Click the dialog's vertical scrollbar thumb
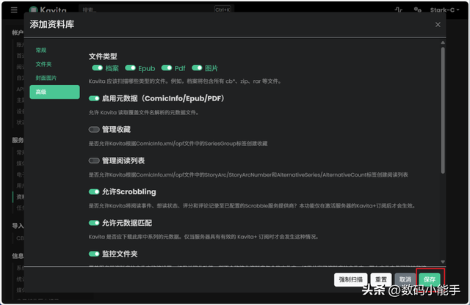This screenshot has height=305, width=470. coord(443,110)
